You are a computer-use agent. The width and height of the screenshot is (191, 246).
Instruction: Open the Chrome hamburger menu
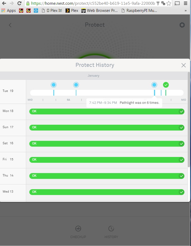click(185, 3)
